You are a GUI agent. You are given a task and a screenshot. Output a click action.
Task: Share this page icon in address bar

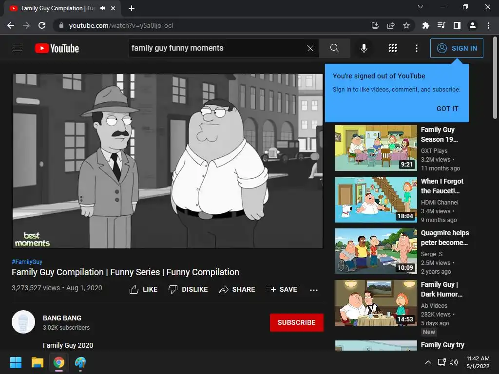[391, 25]
